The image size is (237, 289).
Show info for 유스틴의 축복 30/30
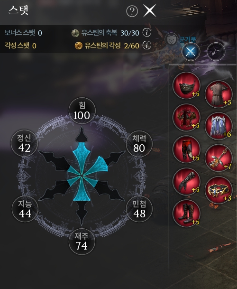(147, 33)
